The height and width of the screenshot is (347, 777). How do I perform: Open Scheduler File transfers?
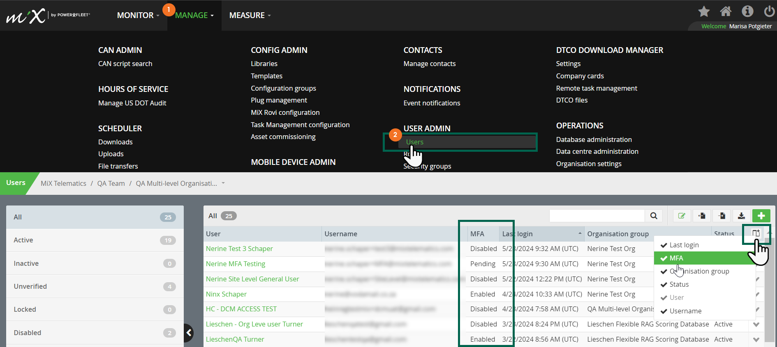[x=118, y=166]
